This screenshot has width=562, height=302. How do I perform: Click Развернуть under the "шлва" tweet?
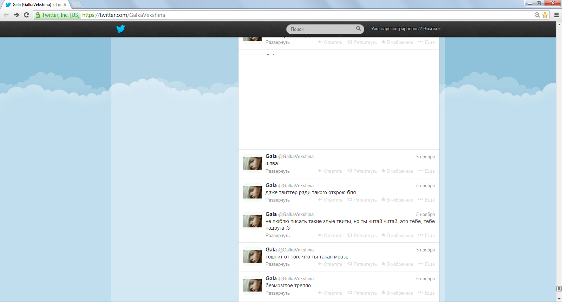pos(277,171)
